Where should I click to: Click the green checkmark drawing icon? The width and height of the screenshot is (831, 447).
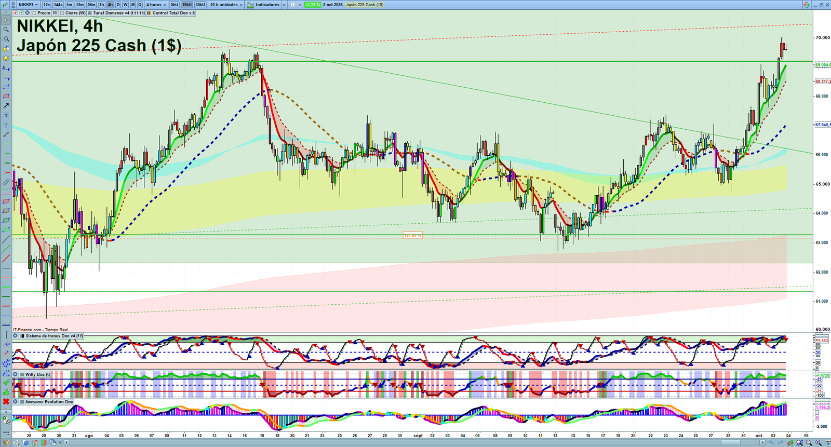6,382
